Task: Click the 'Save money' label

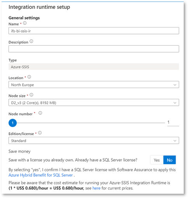Action: [19, 151]
